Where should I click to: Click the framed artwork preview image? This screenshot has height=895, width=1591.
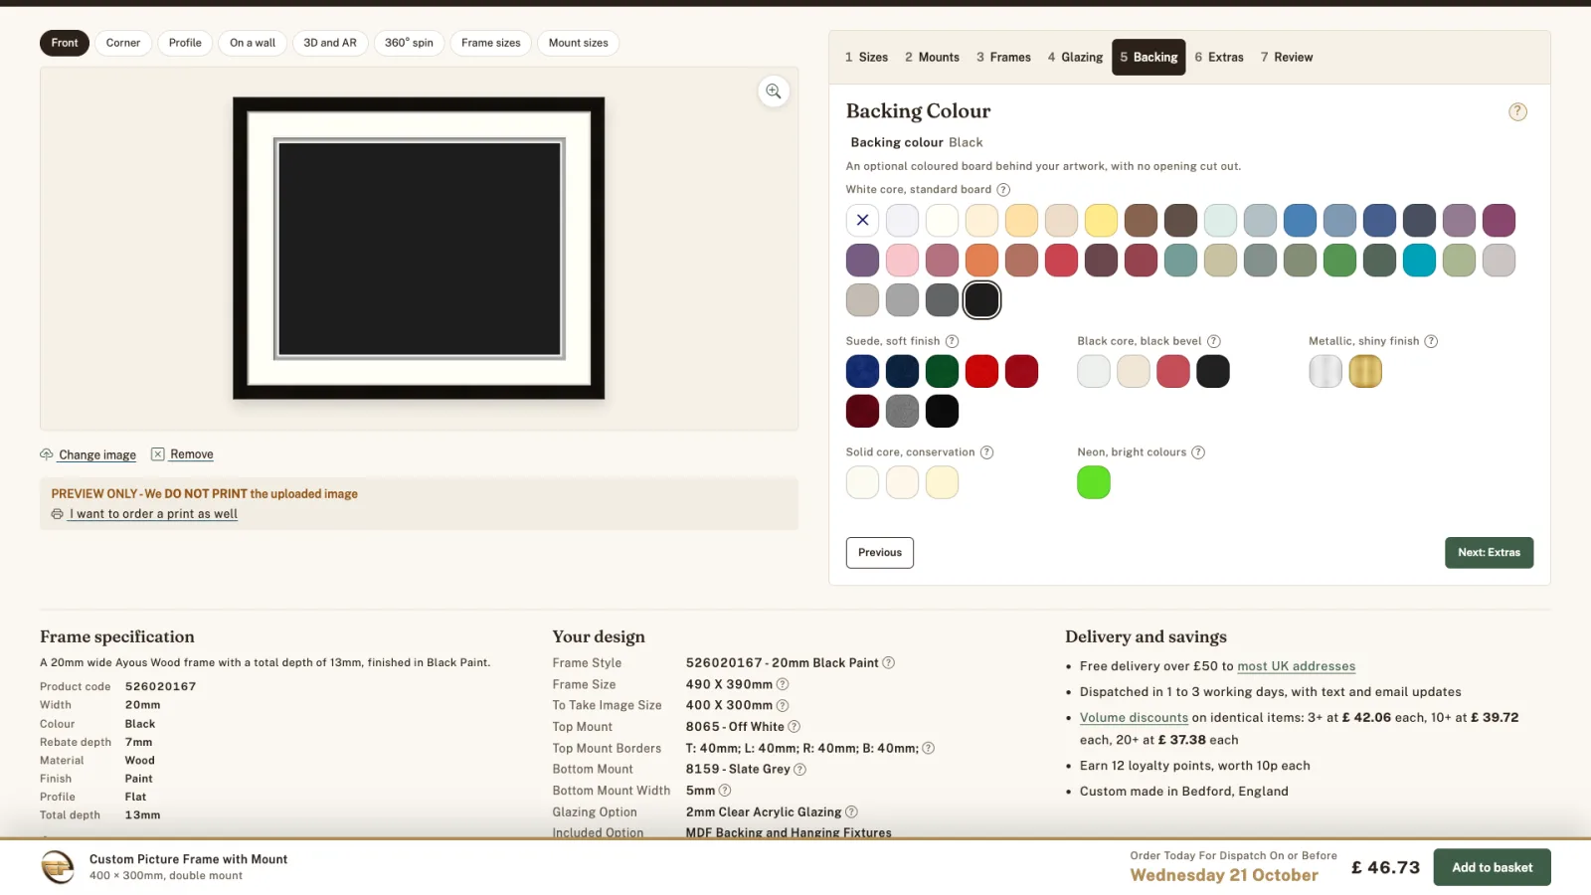coord(419,249)
